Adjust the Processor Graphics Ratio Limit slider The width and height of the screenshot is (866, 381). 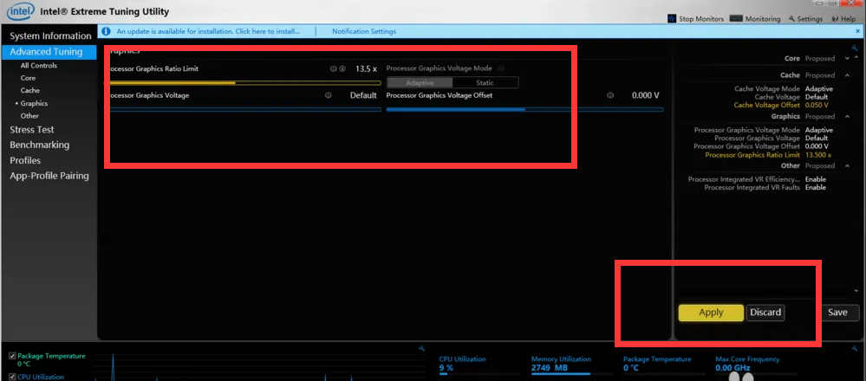tap(245, 83)
